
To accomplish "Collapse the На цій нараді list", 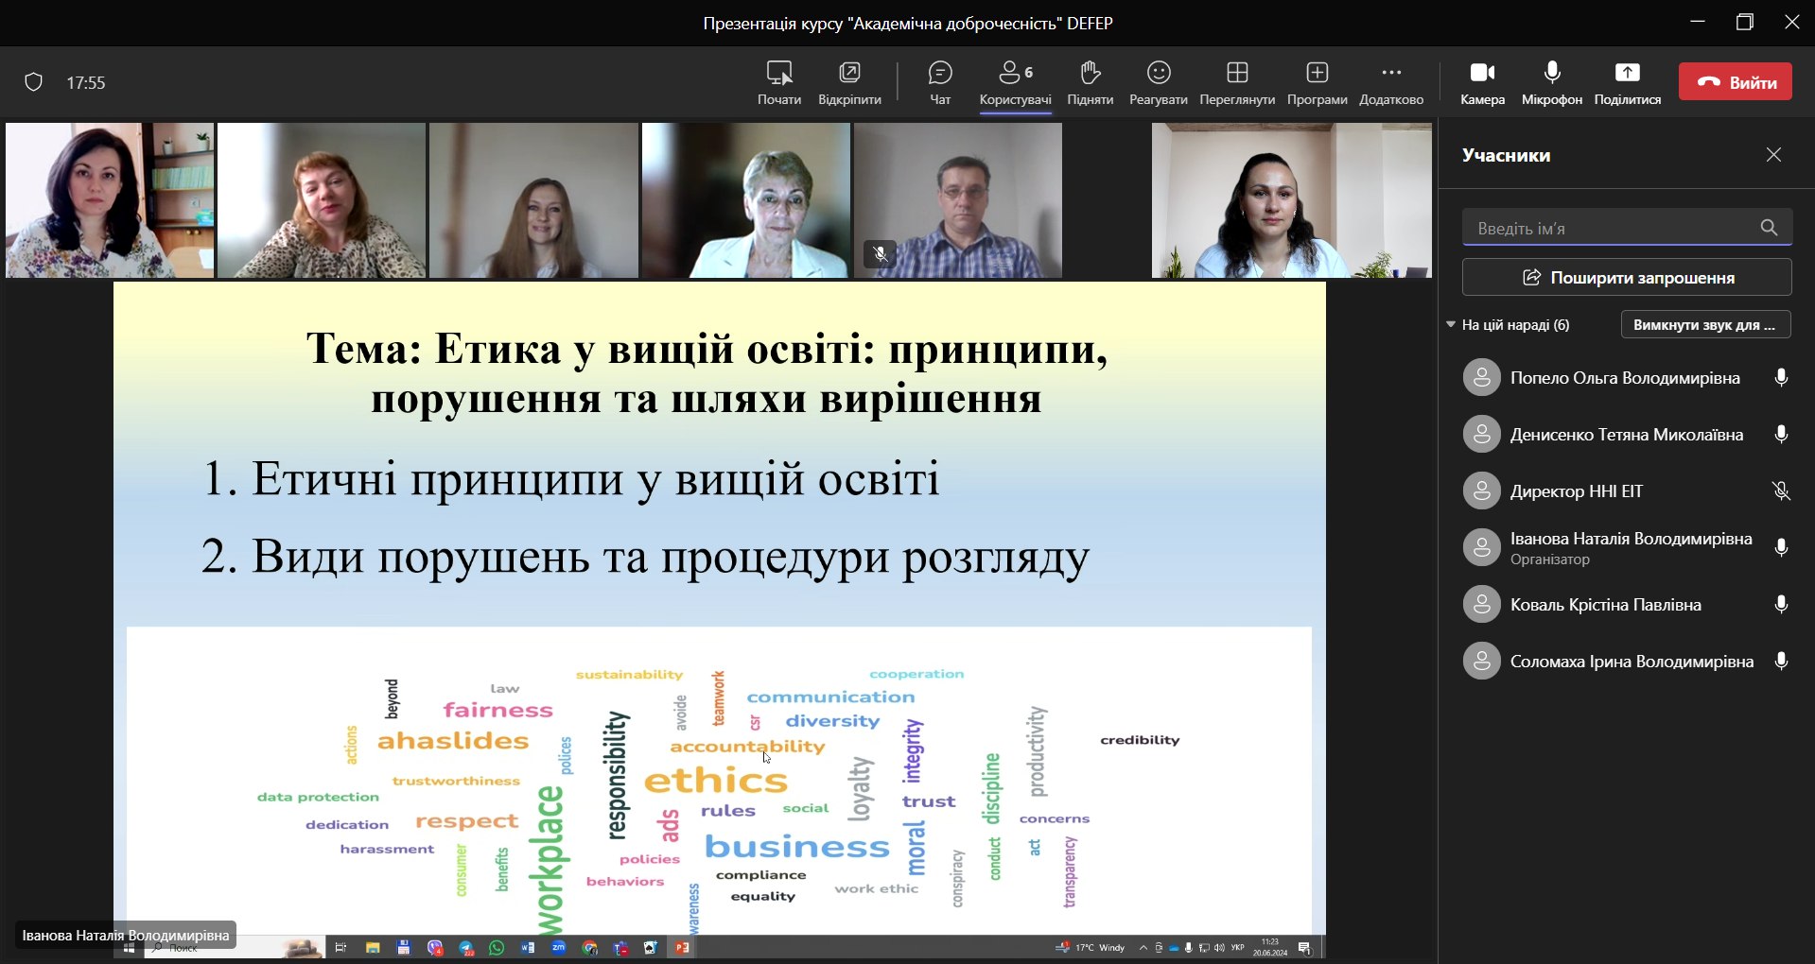I will pos(1451,325).
